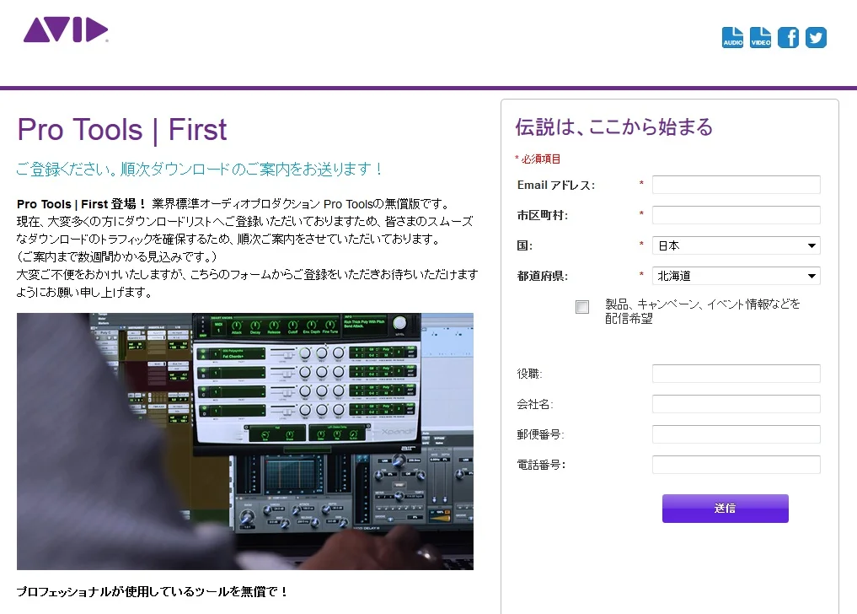The height and width of the screenshot is (614, 857).
Task: Click the Pro Tools mixer screenshot image
Action: [244, 441]
